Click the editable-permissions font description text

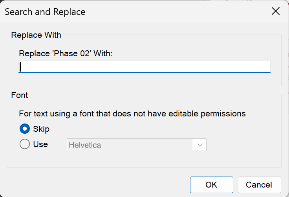(x=132, y=114)
